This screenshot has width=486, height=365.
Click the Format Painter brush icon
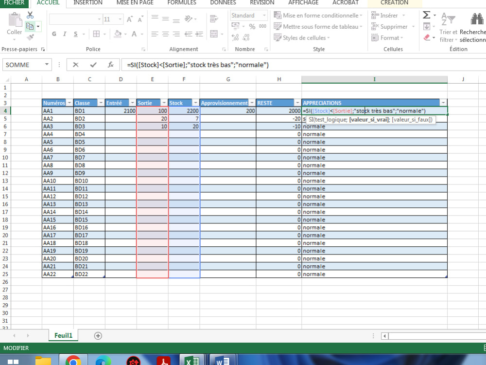30,37
